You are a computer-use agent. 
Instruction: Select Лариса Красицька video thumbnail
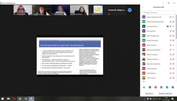tap(23, 10)
